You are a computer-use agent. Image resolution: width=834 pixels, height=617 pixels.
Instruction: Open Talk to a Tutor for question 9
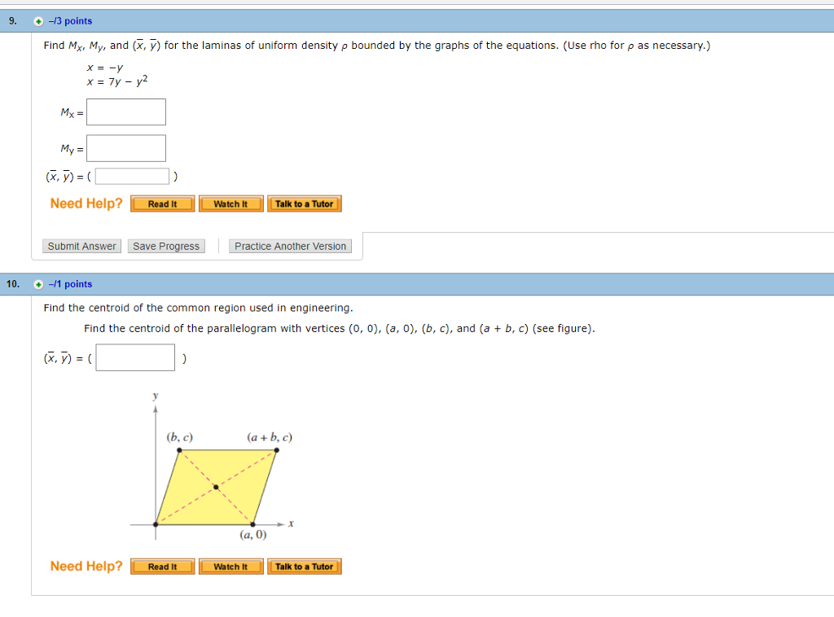305,203
